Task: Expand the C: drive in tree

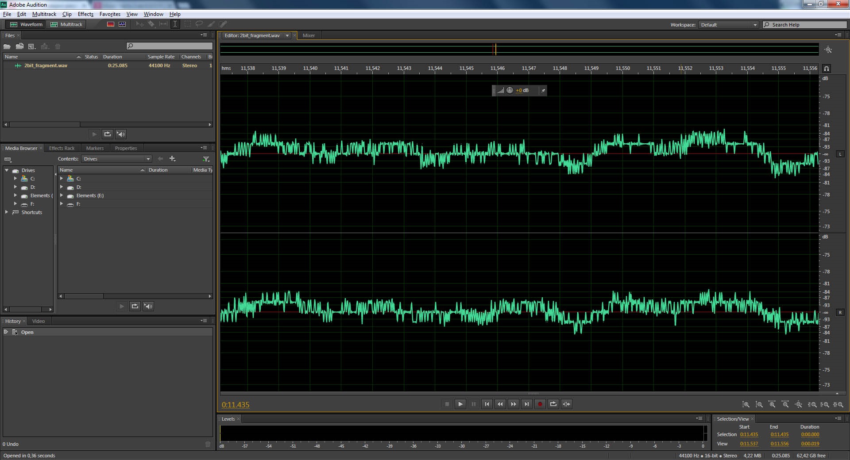Action: coord(15,179)
